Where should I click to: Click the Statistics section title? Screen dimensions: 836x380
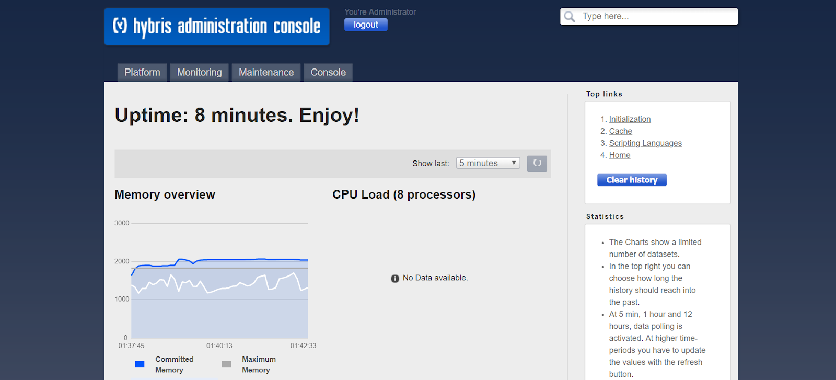pyautogui.click(x=605, y=216)
